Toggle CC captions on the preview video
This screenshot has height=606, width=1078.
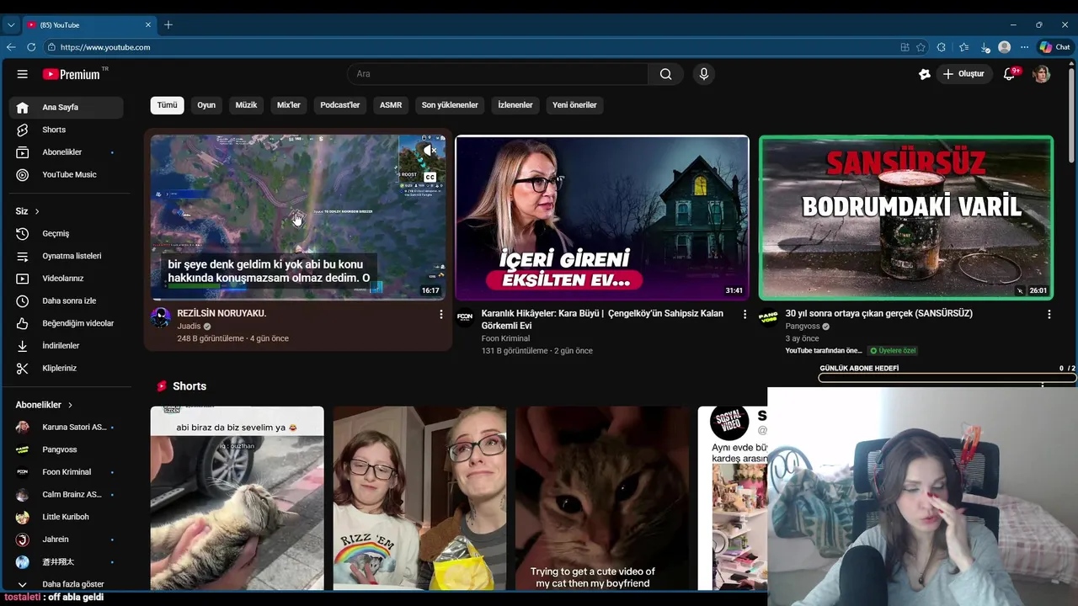430,177
